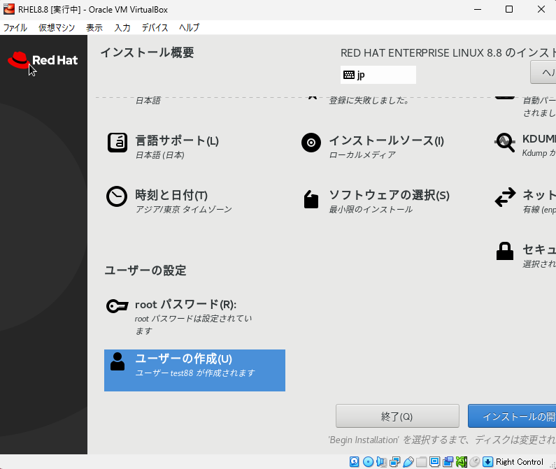Click ユーザーの設定 section heading
The height and width of the screenshot is (469, 556).
click(x=145, y=270)
